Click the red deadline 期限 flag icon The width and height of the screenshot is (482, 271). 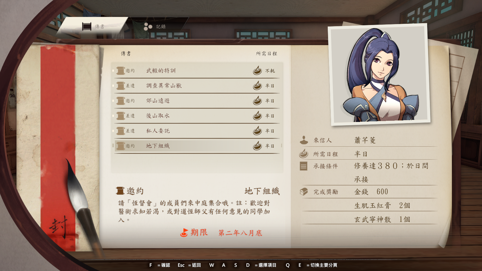184,232
